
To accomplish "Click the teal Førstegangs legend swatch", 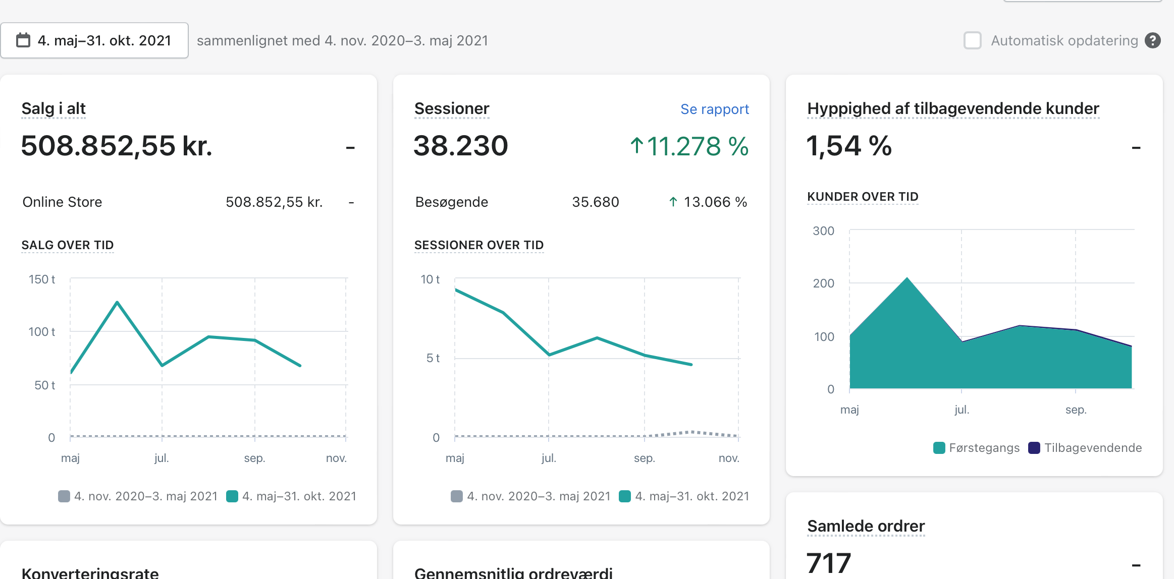I will tap(939, 448).
